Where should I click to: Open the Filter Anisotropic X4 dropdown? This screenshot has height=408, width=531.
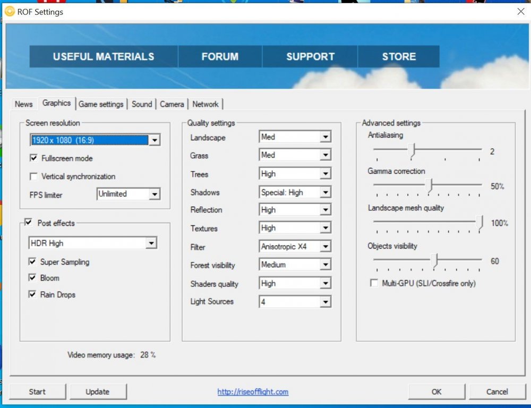(x=325, y=247)
